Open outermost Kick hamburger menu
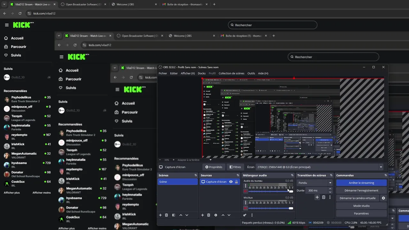409x230 pixels. pyautogui.click(x=7, y=25)
